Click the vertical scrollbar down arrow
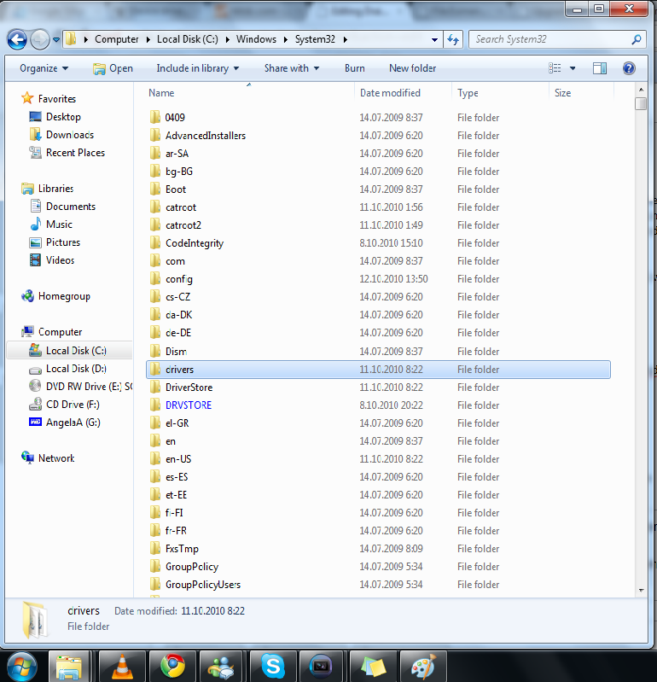This screenshot has width=657, height=682. click(641, 590)
